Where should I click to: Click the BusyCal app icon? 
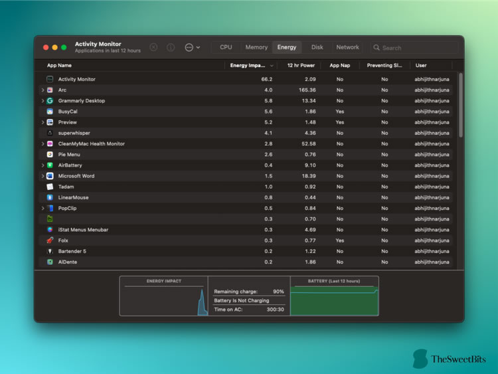click(x=50, y=112)
